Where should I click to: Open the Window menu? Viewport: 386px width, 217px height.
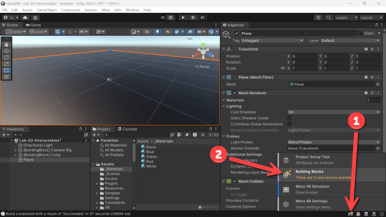click(132, 10)
